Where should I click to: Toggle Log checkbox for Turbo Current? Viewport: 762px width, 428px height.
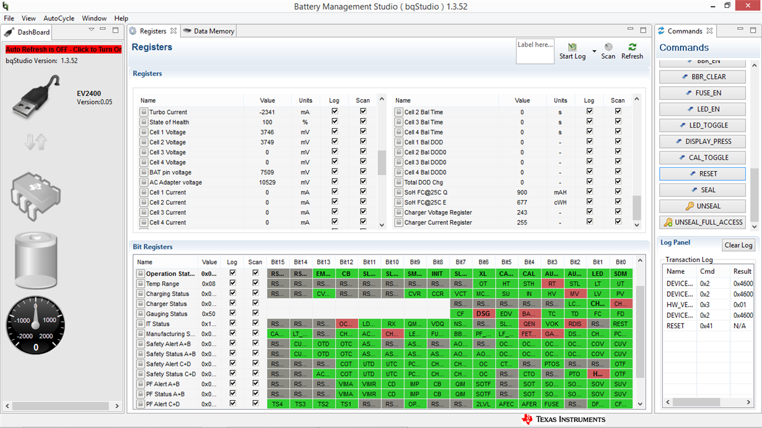[335, 112]
